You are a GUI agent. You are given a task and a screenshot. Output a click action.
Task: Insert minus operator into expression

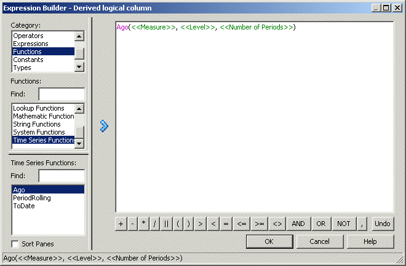[133, 224]
